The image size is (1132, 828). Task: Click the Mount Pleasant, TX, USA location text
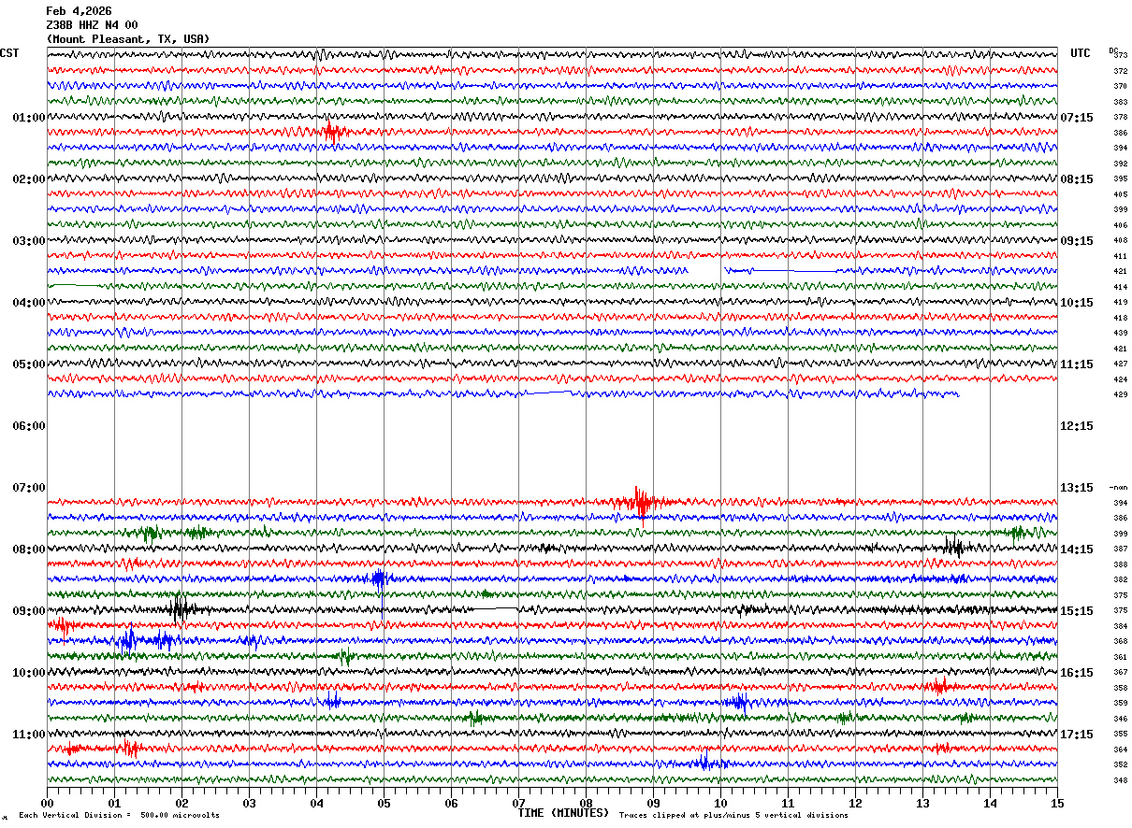click(128, 39)
